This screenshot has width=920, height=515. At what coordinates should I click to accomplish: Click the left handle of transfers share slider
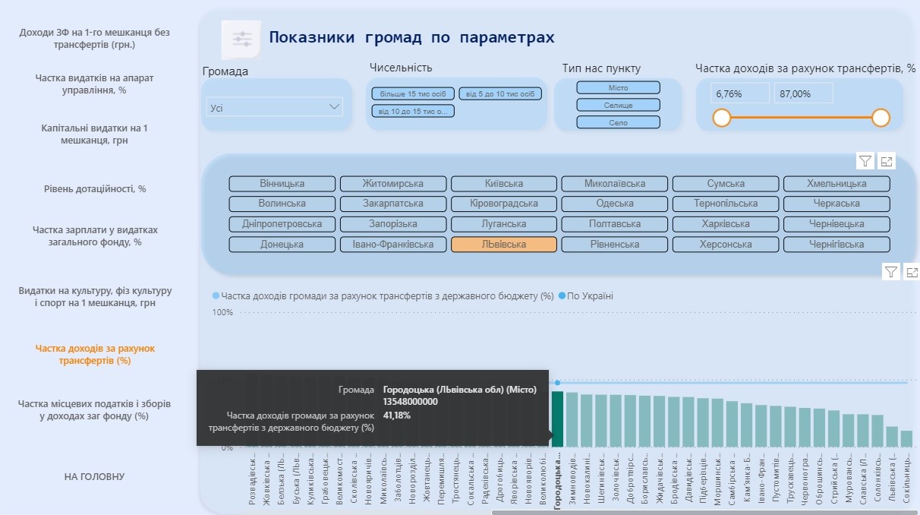[721, 118]
